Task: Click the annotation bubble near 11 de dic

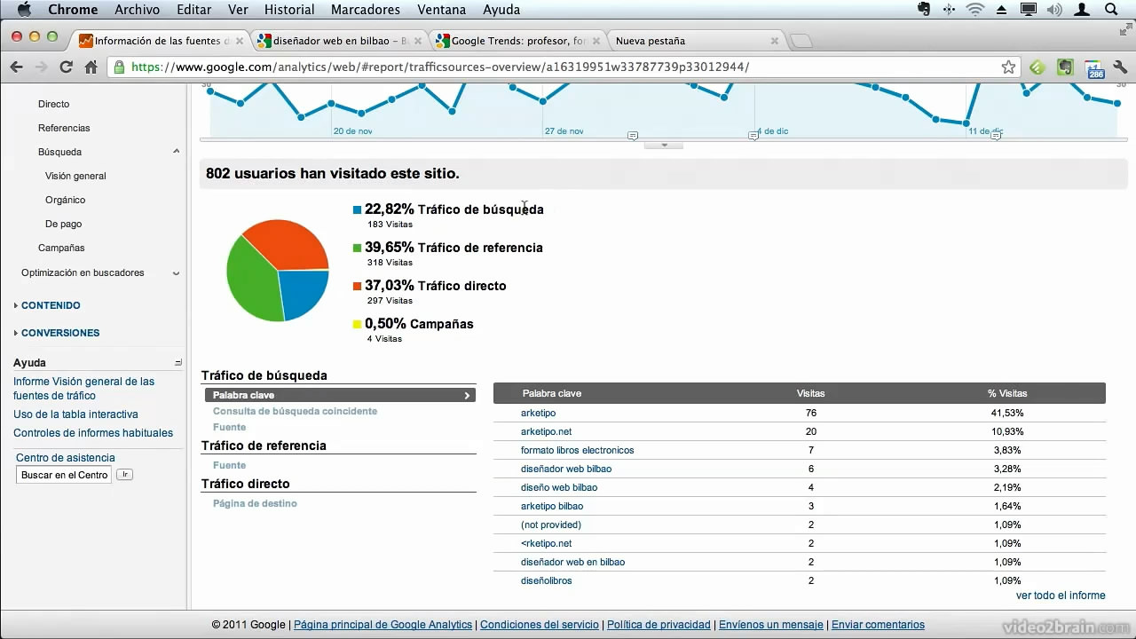Action: pos(996,136)
